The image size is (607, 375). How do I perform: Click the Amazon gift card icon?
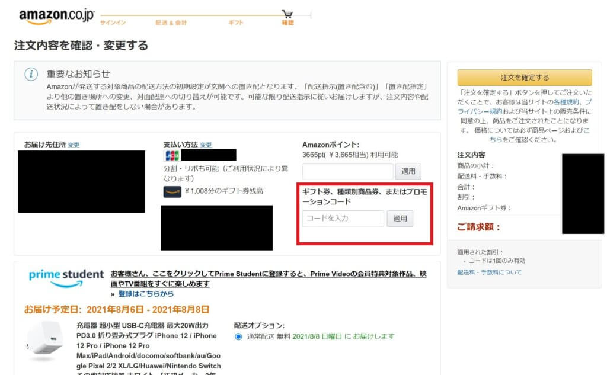172,191
